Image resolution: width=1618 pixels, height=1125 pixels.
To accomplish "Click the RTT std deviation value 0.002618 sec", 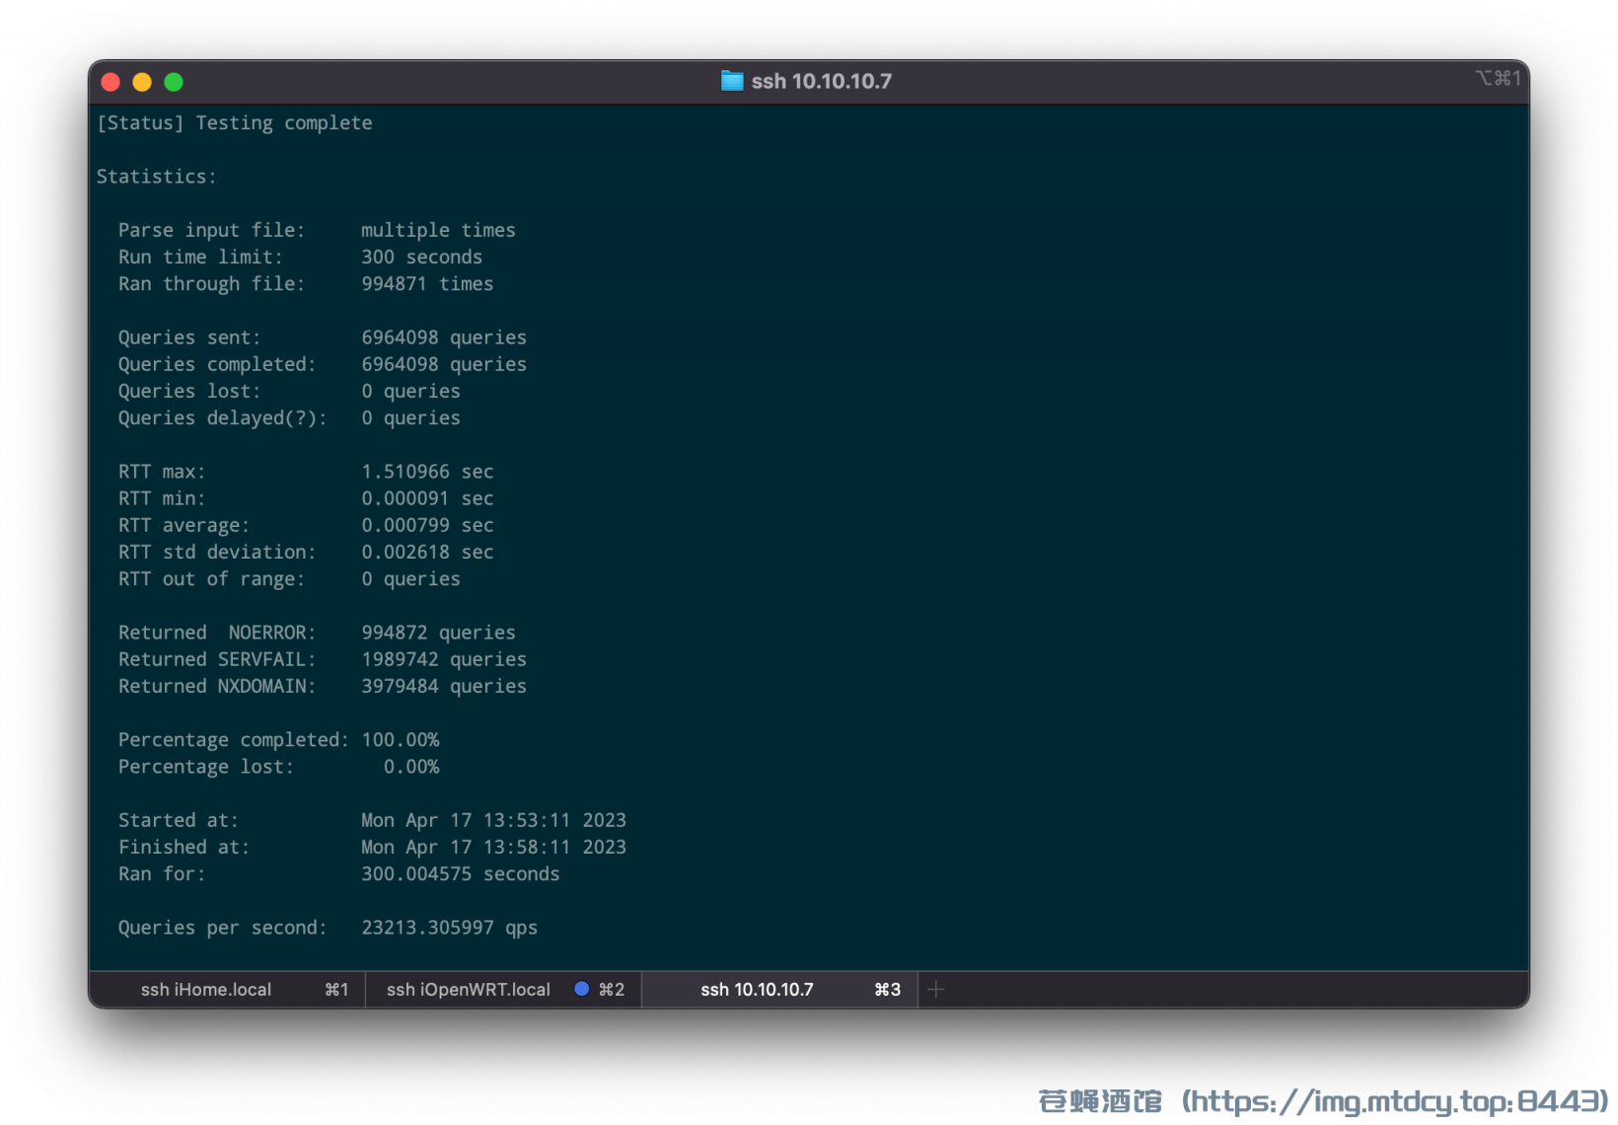I will pyautogui.click(x=427, y=553).
